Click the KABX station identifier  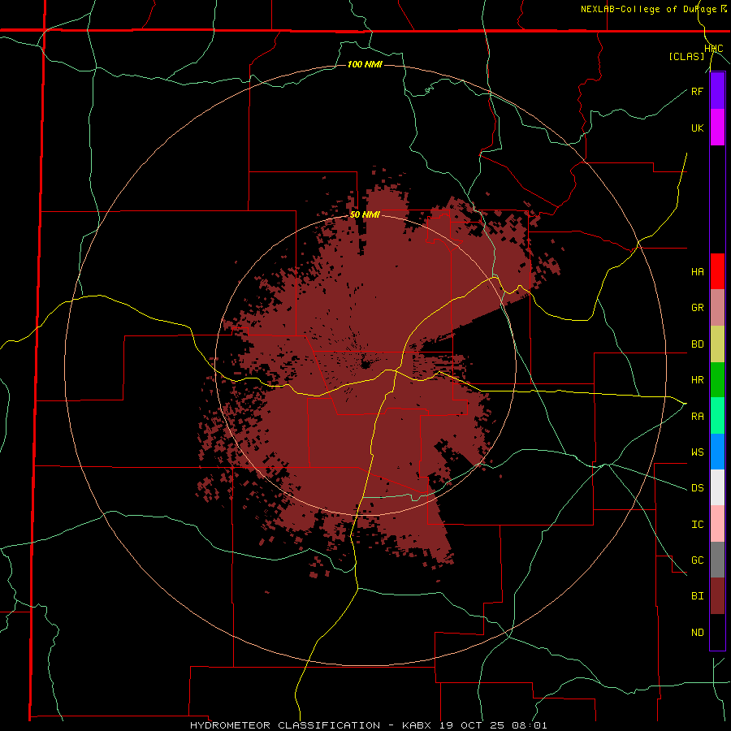[417, 725]
